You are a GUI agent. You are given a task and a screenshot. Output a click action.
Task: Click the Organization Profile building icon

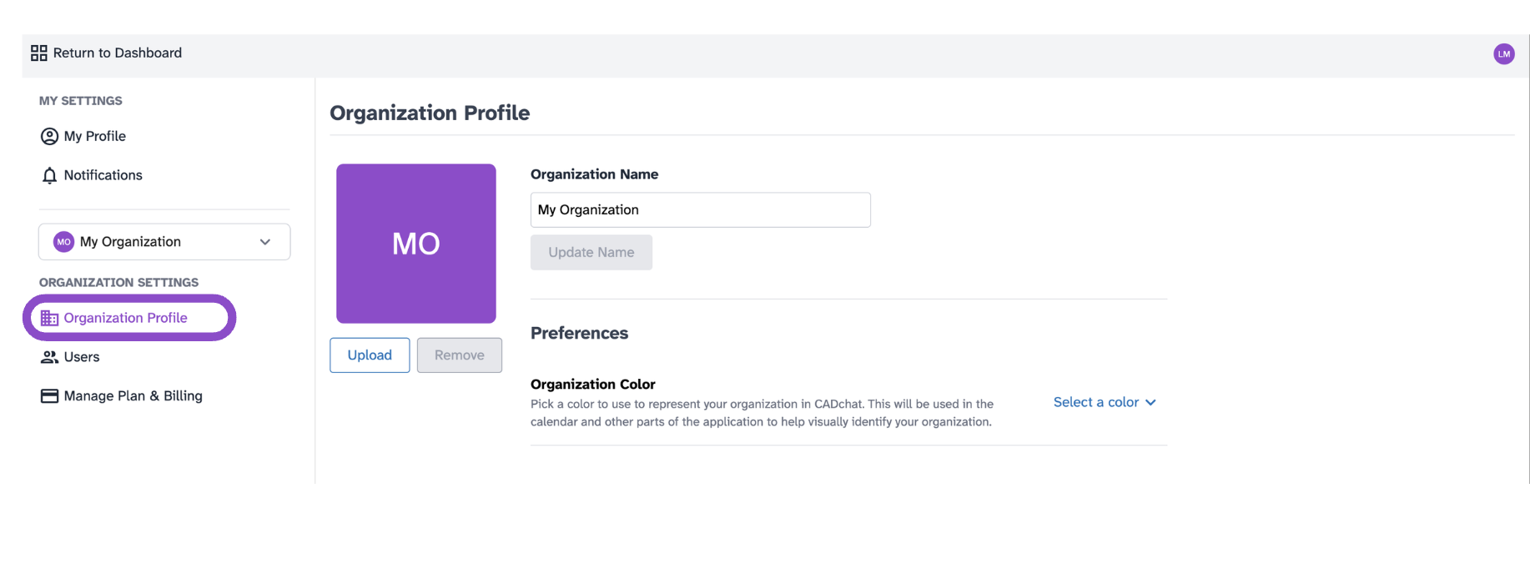click(x=49, y=318)
